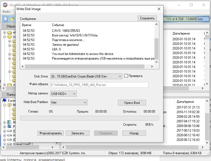
Task: Click the Записать button to write image
Action: [x=77, y=133]
